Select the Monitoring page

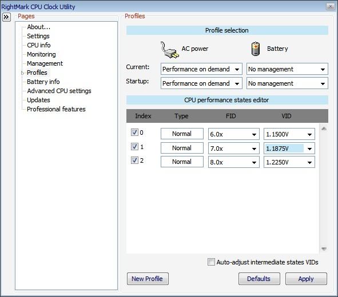pos(41,54)
